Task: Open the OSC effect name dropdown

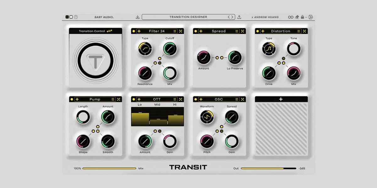Action: tap(218, 99)
